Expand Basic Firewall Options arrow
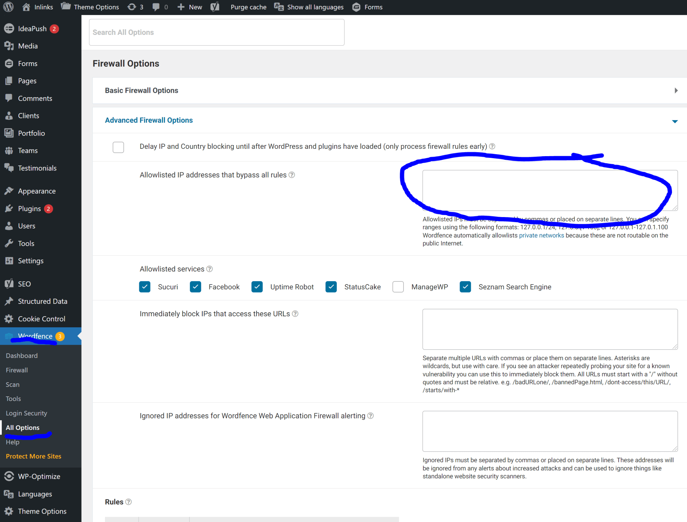The width and height of the screenshot is (687, 522). [x=676, y=90]
